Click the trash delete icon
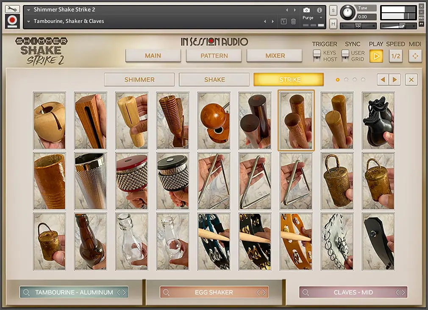 click(293, 21)
